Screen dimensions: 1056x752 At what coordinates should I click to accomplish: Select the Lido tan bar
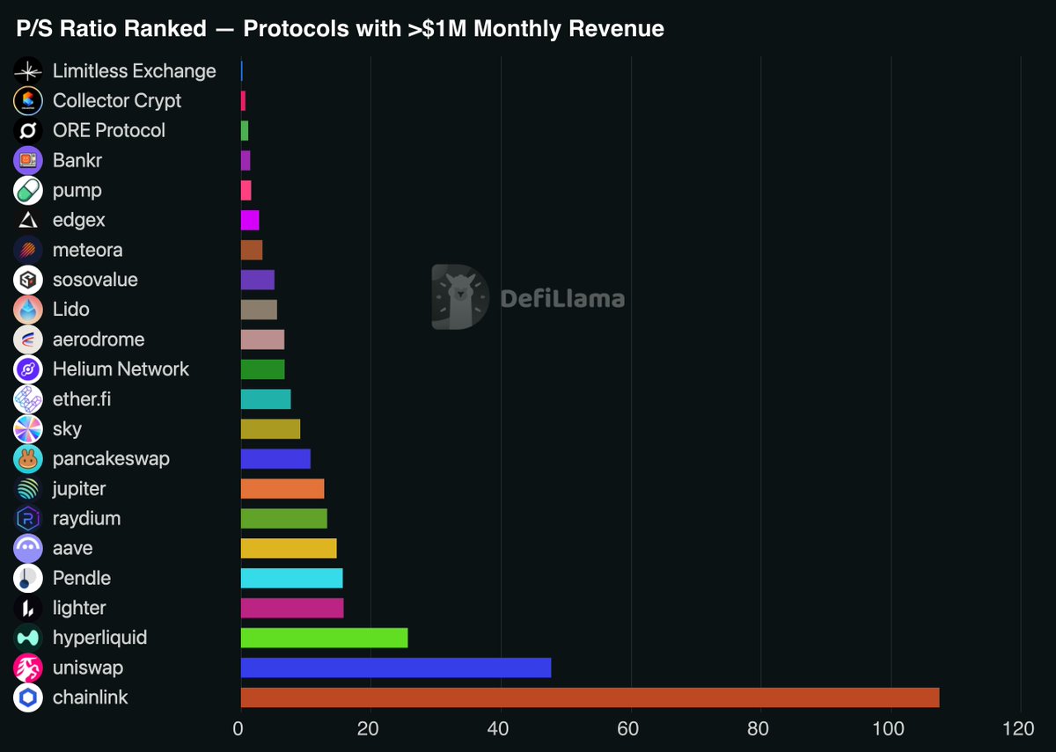tap(259, 310)
